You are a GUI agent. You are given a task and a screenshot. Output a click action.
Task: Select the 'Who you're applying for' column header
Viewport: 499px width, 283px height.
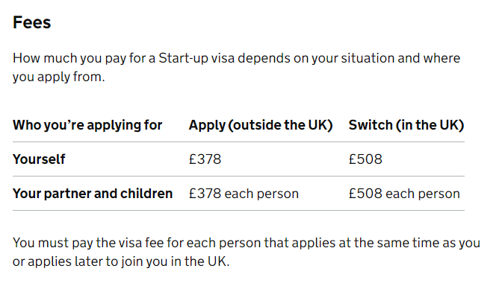click(87, 125)
